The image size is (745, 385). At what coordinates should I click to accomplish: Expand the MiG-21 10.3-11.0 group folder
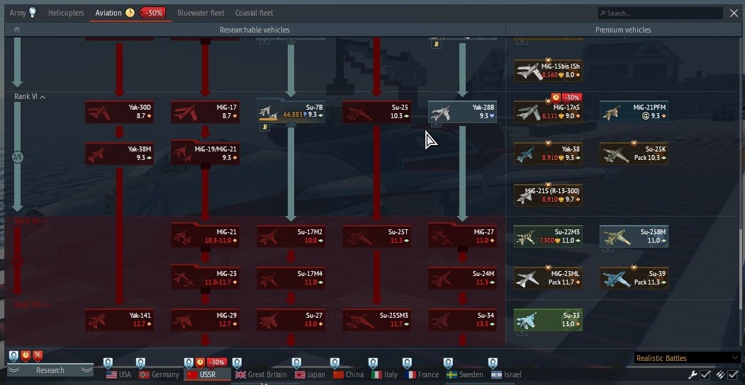coord(205,236)
